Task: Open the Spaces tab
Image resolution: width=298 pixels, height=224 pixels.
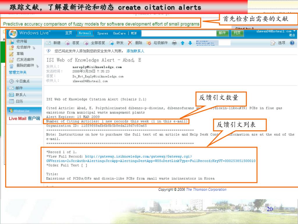Action: point(103,33)
